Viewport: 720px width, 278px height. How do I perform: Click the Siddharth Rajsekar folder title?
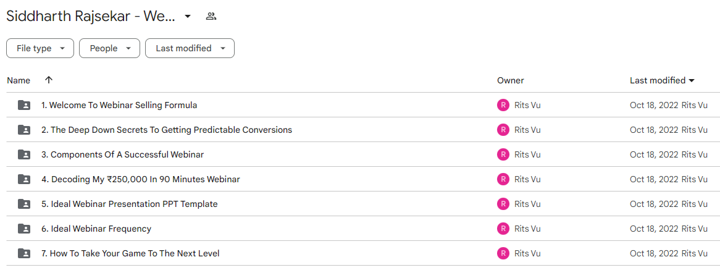click(x=91, y=17)
